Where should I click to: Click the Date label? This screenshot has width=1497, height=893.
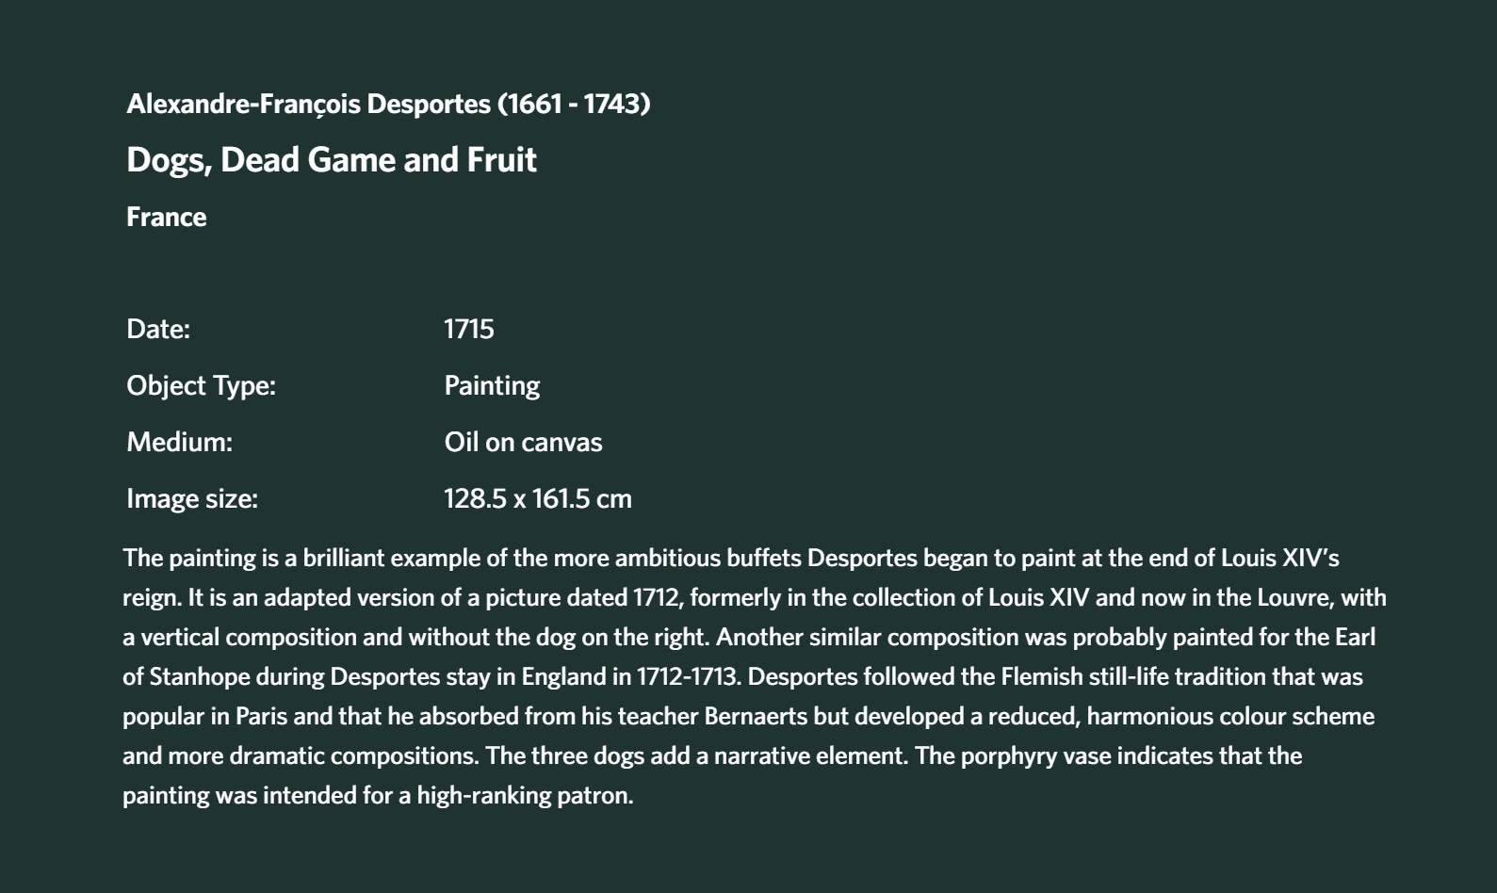158,329
